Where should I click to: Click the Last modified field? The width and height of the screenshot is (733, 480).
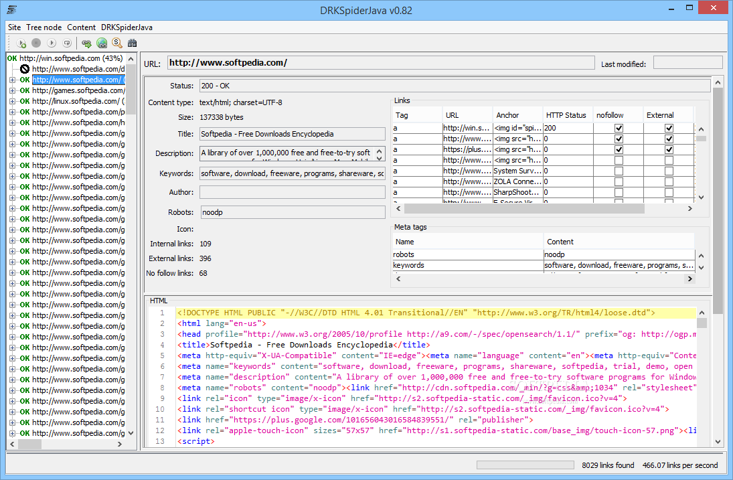point(687,63)
